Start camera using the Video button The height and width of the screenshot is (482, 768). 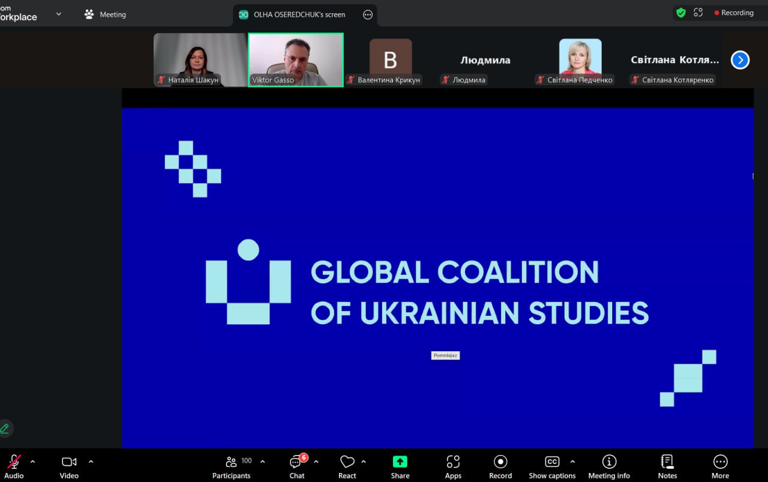(x=69, y=466)
